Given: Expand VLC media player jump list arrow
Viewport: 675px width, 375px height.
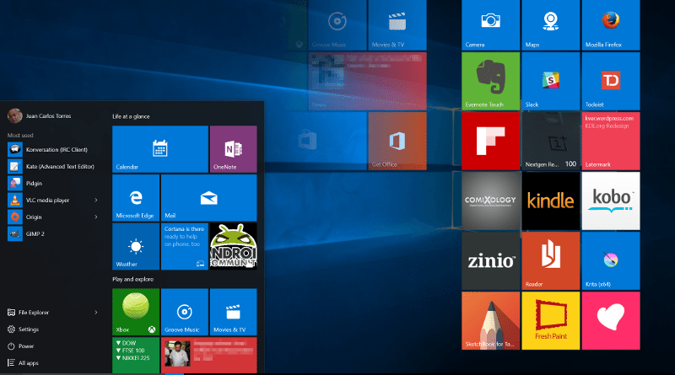Looking at the screenshot, I should (96, 200).
